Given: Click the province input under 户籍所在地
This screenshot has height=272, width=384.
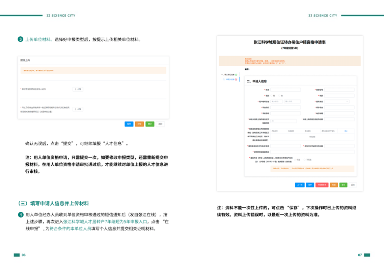Looking at the screenshot, I should [x=276, y=101].
